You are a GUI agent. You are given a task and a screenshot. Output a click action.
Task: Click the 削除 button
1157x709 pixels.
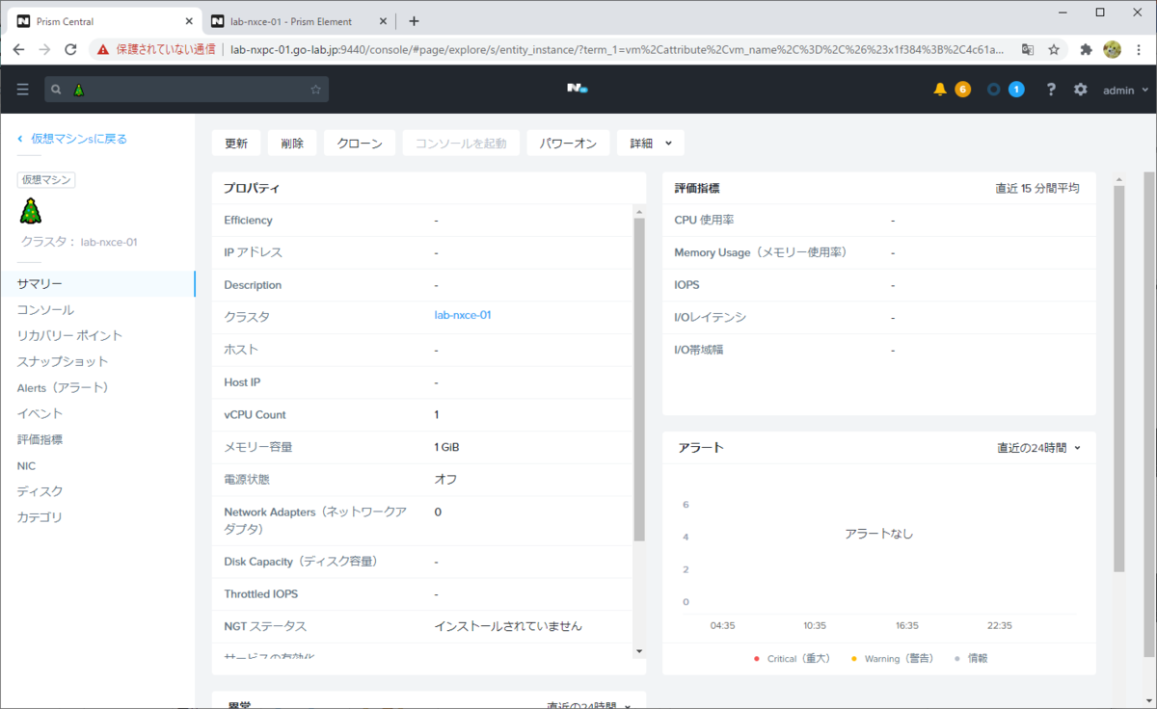click(x=292, y=143)
